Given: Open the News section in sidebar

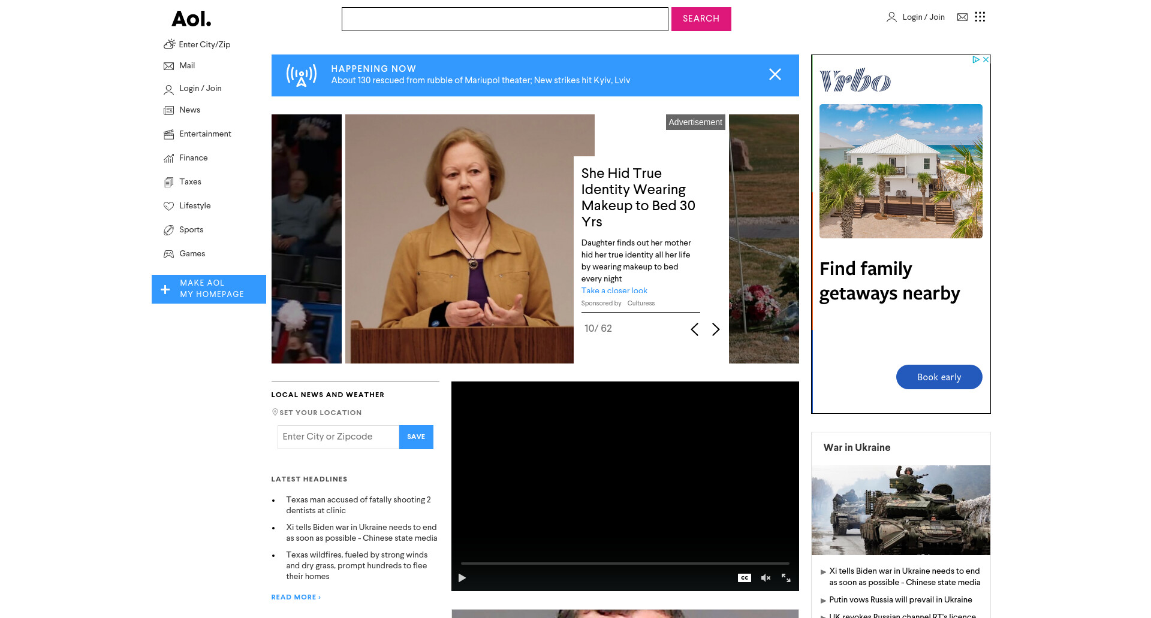Looking at the screenshot, I should coord(190,110).
